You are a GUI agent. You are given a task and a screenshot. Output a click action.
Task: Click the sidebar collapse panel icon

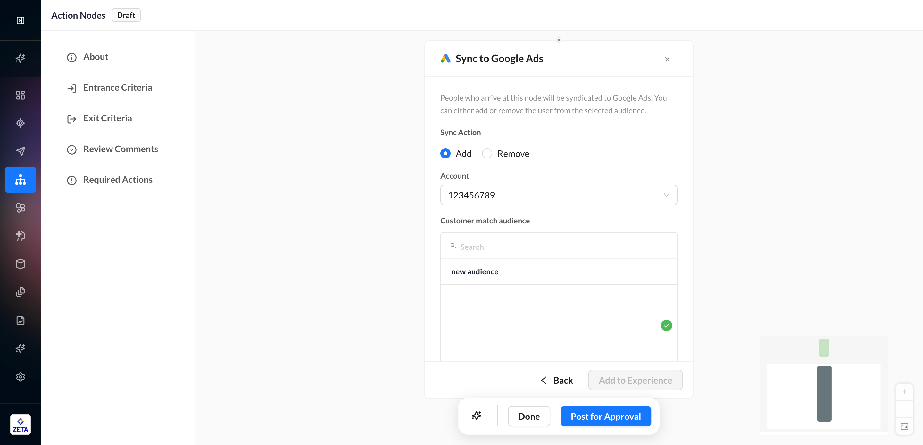point(21,20)
